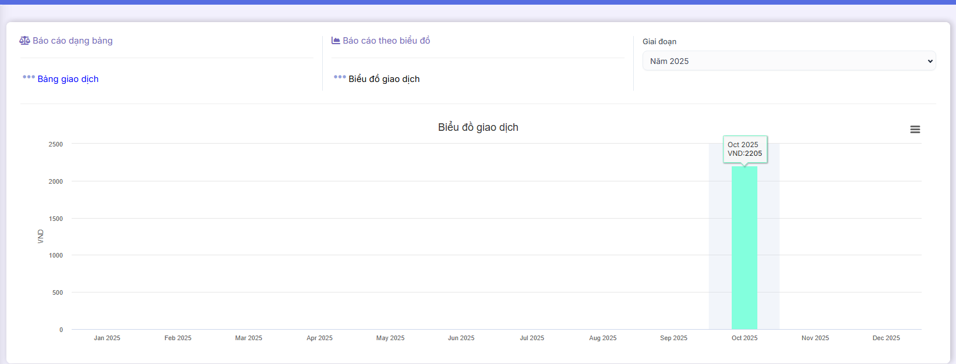Viewport: 956px width, 364px height.
Task: Click the Giai đoạn field label
Action: tap(659, 42)
